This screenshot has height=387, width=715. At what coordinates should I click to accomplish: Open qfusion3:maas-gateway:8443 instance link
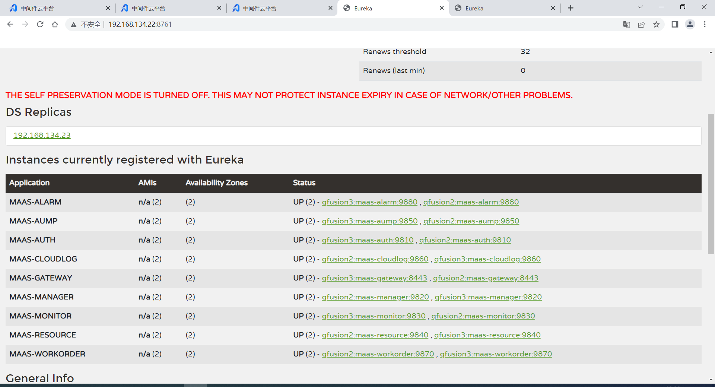tap(374, 278)
